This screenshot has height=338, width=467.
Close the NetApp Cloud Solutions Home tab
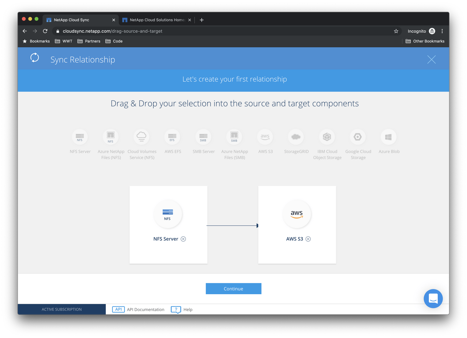(190, 20)
